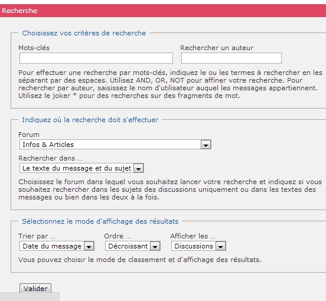Open the Forum dropdown showing Infos & Articles

(x=115, y=145)
